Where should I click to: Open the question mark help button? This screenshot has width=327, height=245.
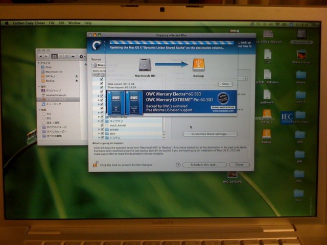pyautogui.click(x=178, y=165)
